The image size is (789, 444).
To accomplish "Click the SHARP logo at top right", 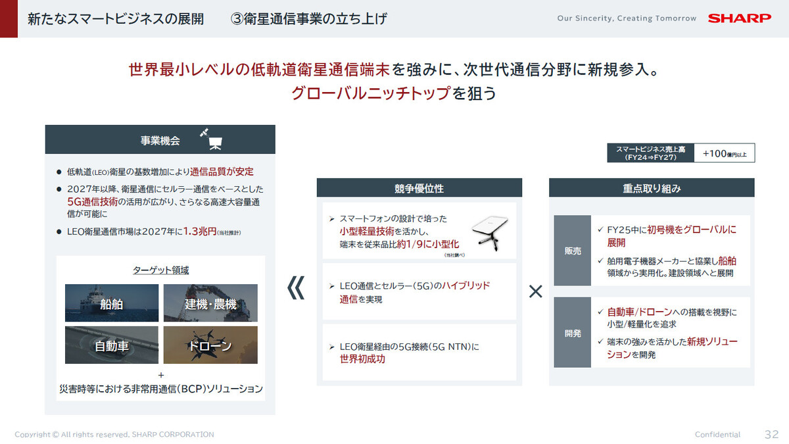I will (x=739, y=18).
